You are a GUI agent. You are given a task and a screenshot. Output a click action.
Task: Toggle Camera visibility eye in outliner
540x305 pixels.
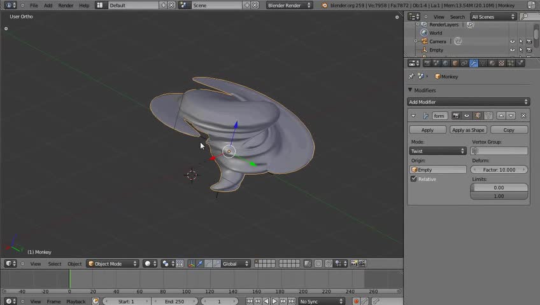[513, 41]
